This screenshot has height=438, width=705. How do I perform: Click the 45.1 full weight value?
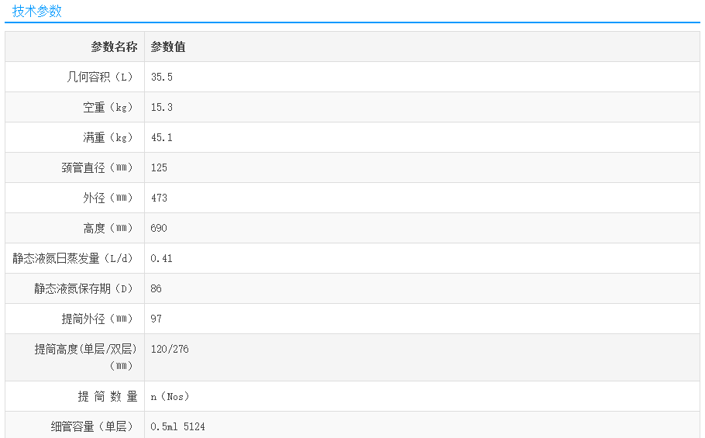point(162,137)
